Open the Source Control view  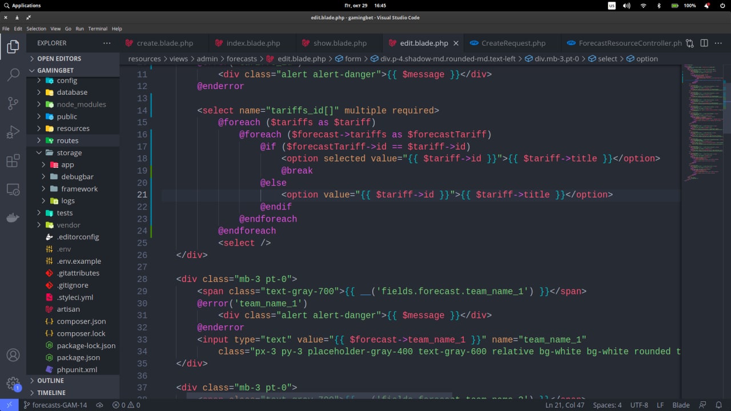(x=13, y=103)
